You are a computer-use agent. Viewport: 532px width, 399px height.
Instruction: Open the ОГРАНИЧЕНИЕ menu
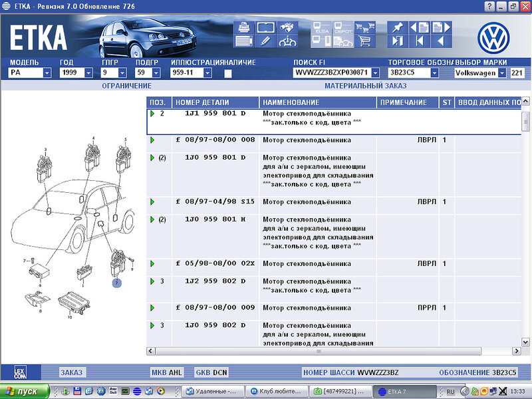[x=127, y=86]
